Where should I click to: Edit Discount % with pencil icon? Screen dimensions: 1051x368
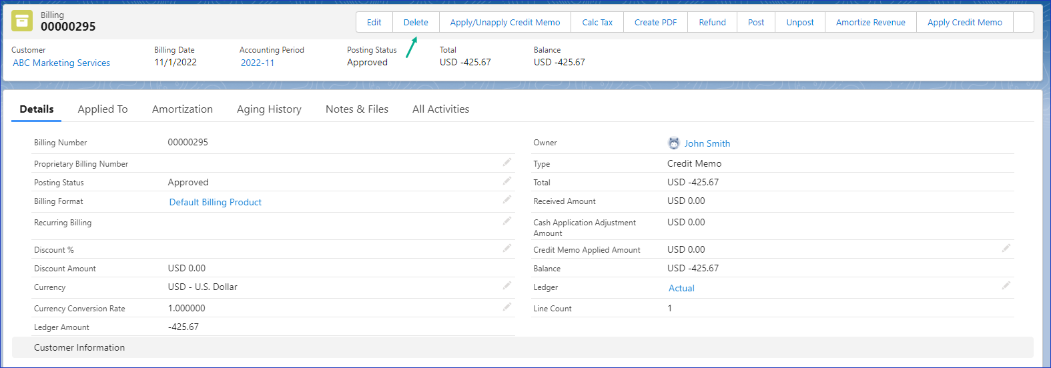[x=507, y=248]
